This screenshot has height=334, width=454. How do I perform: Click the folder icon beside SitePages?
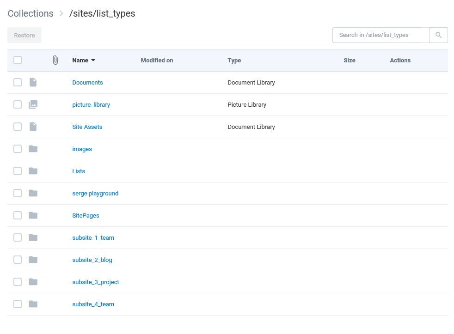33,215
